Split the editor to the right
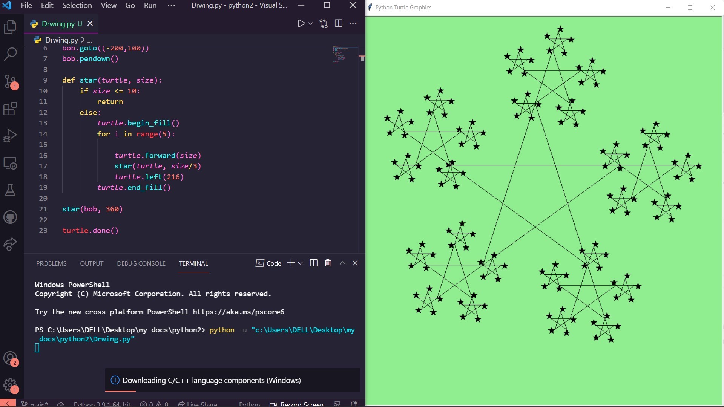Screen dimensions: 724x407 click(338, 23)
